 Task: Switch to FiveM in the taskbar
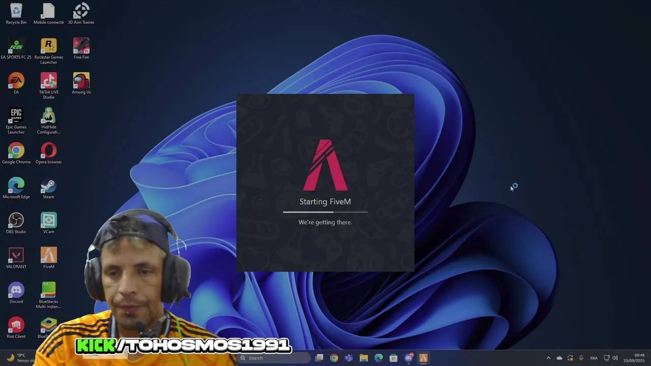[423, 358]
